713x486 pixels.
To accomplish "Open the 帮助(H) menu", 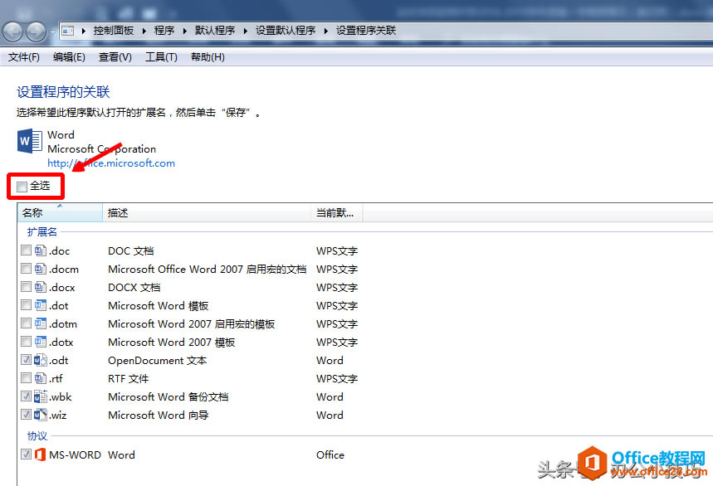I will pyautogui.click(x=208, y=57).
